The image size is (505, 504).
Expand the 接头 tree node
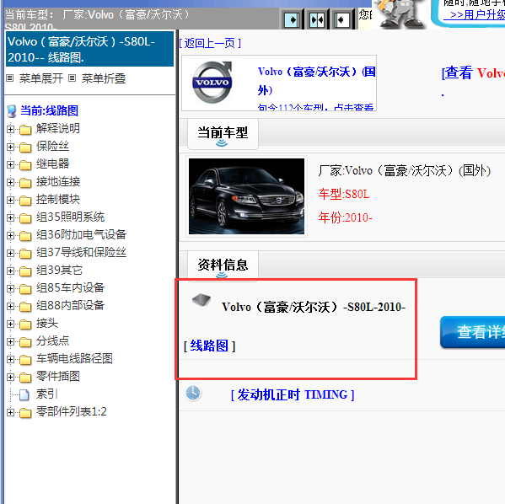click(x=10, y=324)
